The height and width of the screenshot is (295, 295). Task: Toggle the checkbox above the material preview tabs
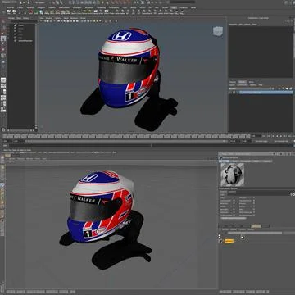point(220,158)
